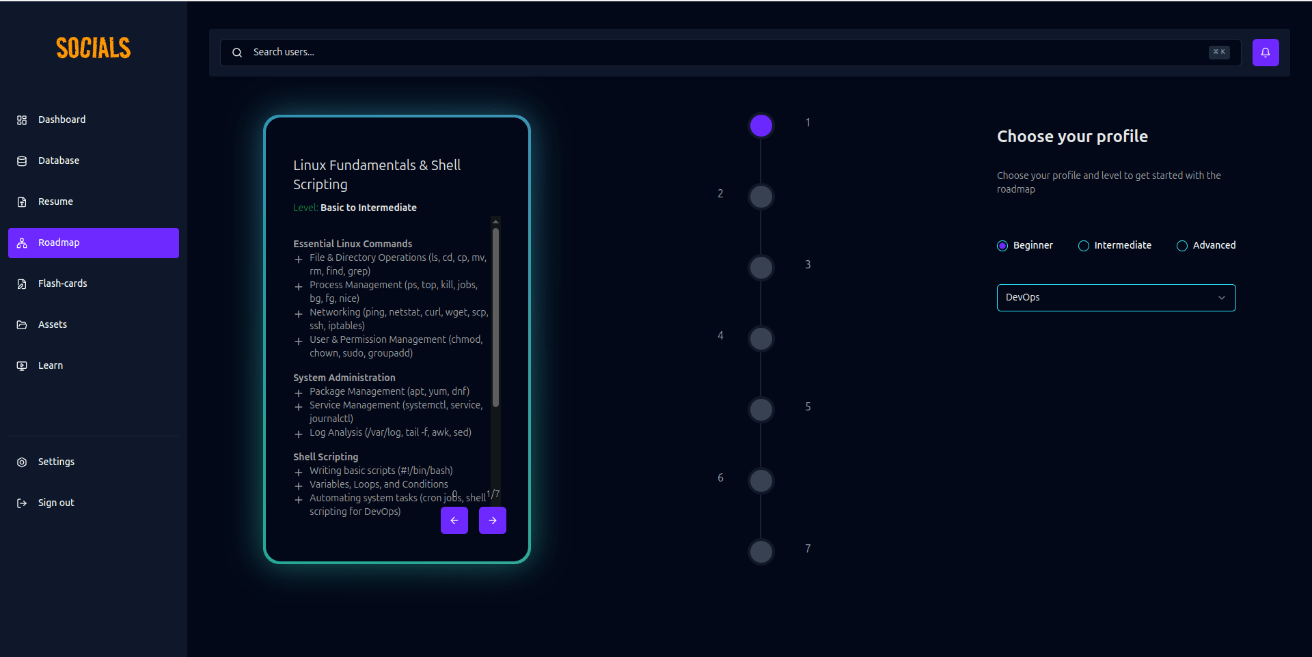Open Database from the sidebar

[x=94, y=161]
